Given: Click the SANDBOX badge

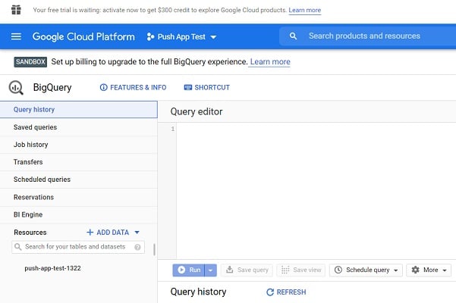Looking at the screenshot, I should click(30, 62).
